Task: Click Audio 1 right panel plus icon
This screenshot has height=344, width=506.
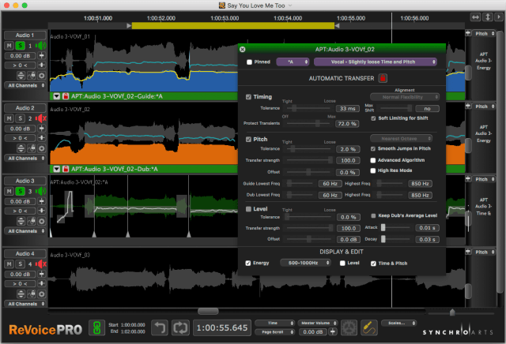Action: 468,33
